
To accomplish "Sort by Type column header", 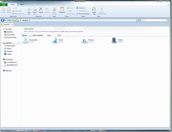I will (x=51, y=35).
